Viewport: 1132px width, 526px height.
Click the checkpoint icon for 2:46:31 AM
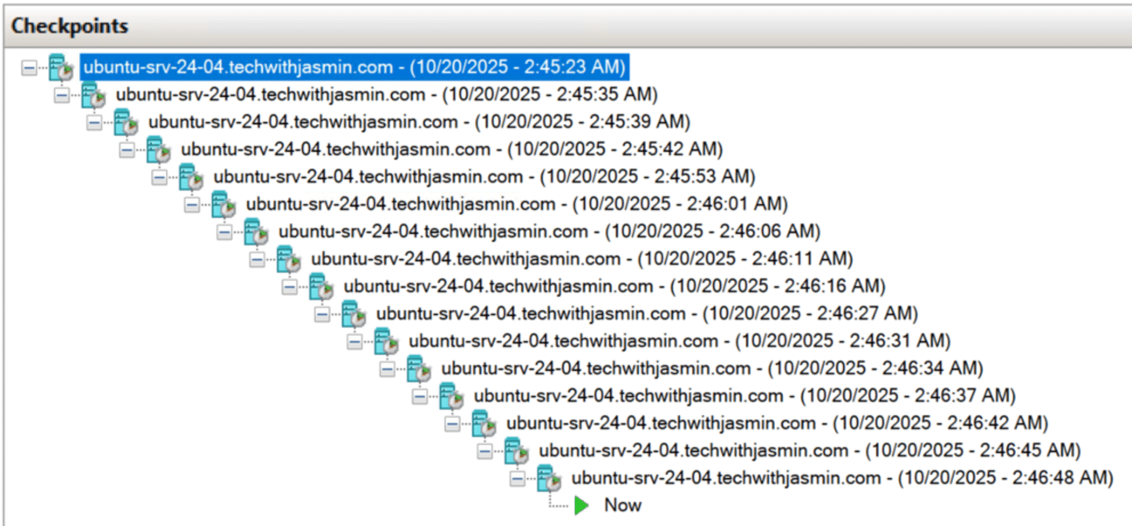(x=386, y=342)
